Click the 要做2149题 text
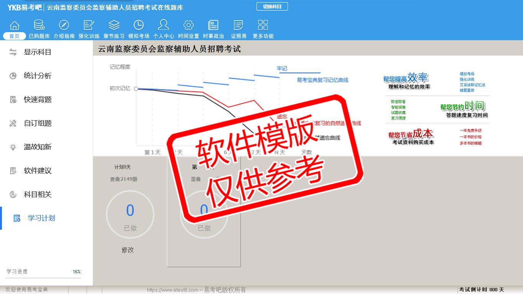The height and width of the screenshot is (294, 523). click(x=124, y=179)
